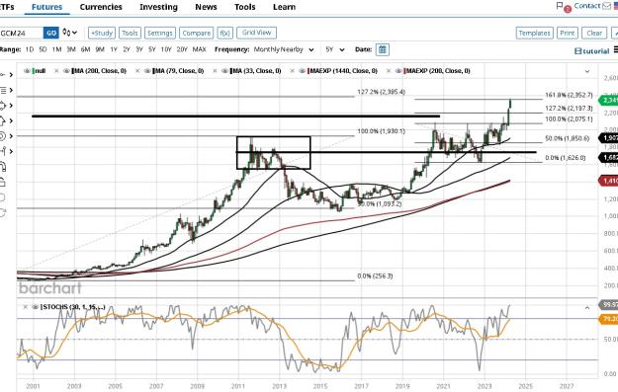Screen dimensions: 618x392
Task: Toggle visibility eye of MA (33, Close, 0)
Action: [x=224, y=71]
